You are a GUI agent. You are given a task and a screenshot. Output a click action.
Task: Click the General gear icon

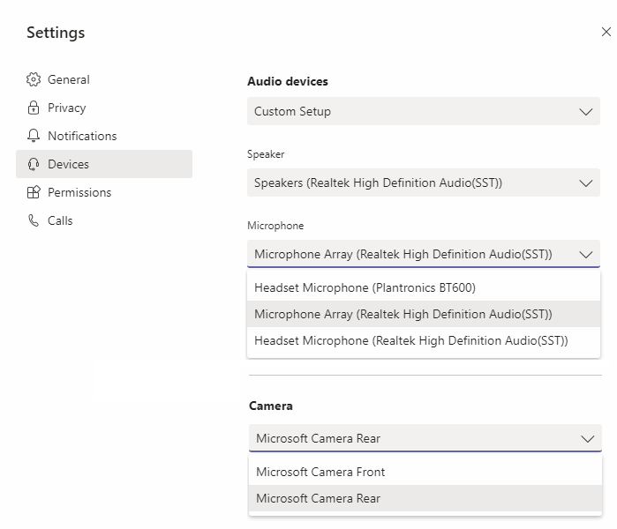34,79
